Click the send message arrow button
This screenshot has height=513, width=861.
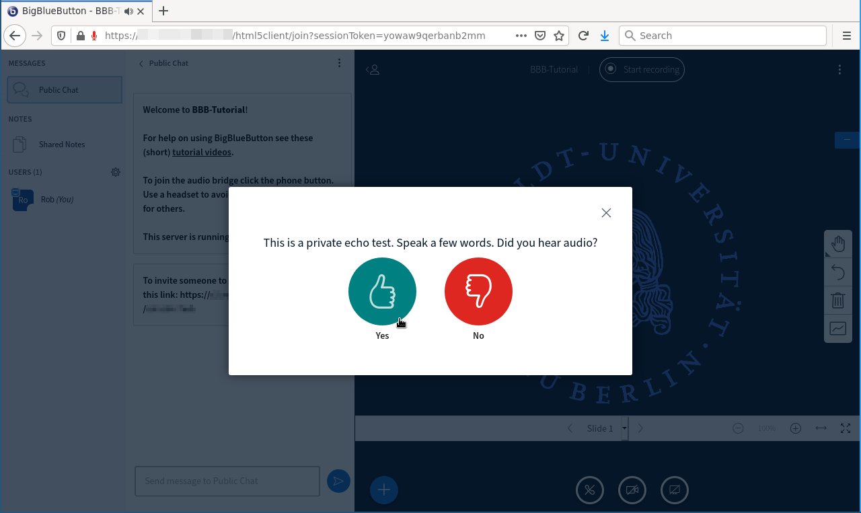(338, 481)
